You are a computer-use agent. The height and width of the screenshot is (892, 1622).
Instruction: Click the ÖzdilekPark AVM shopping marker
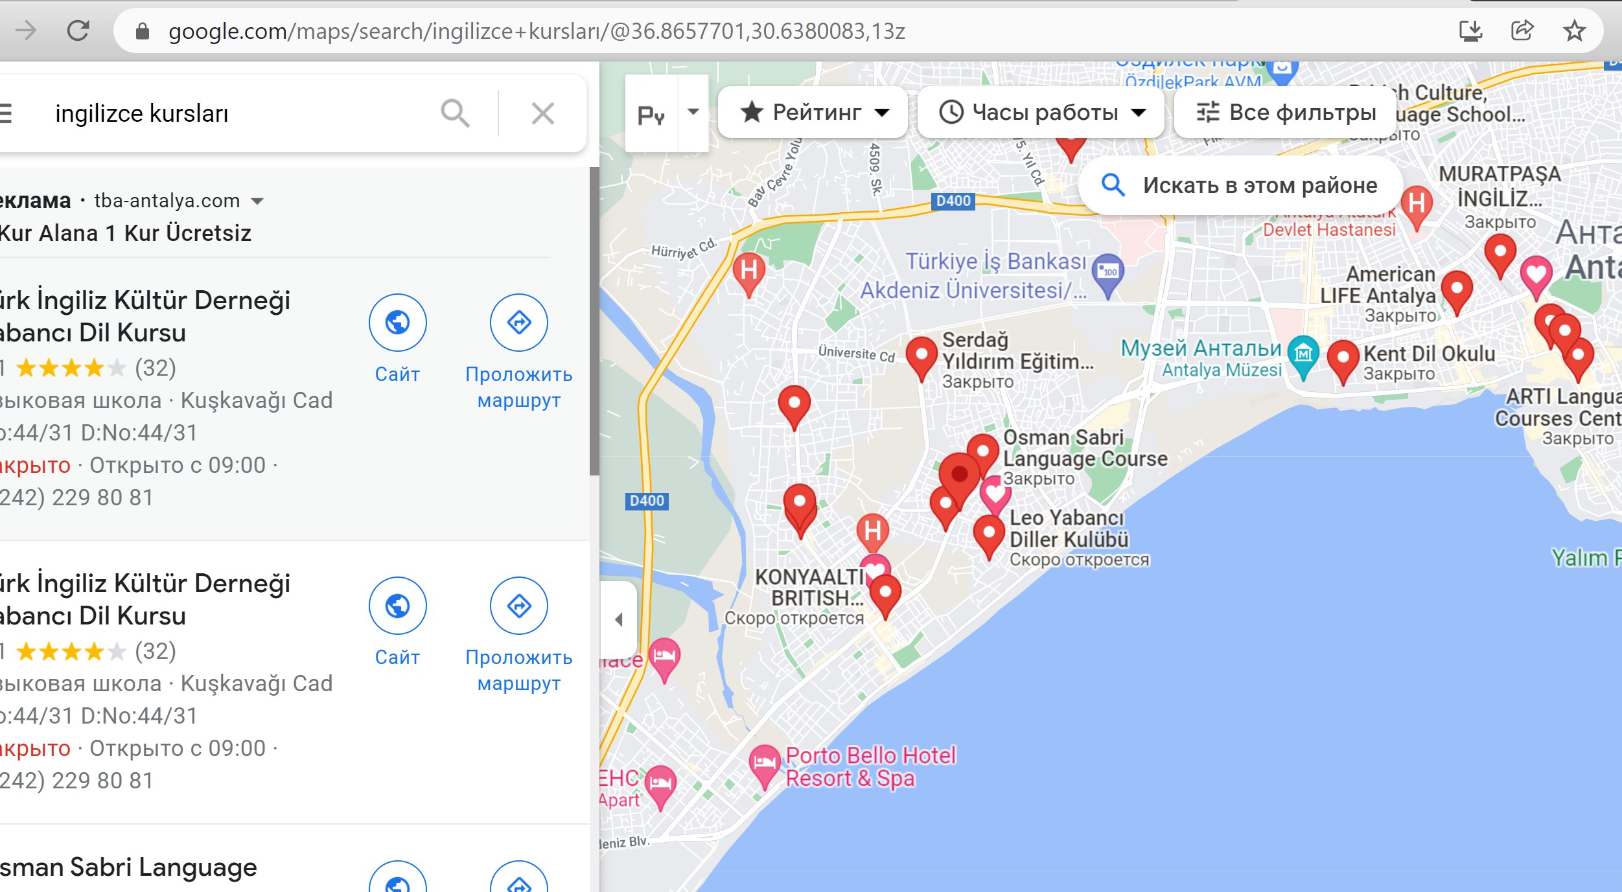pyautogui.click(x=1282, y=71)
